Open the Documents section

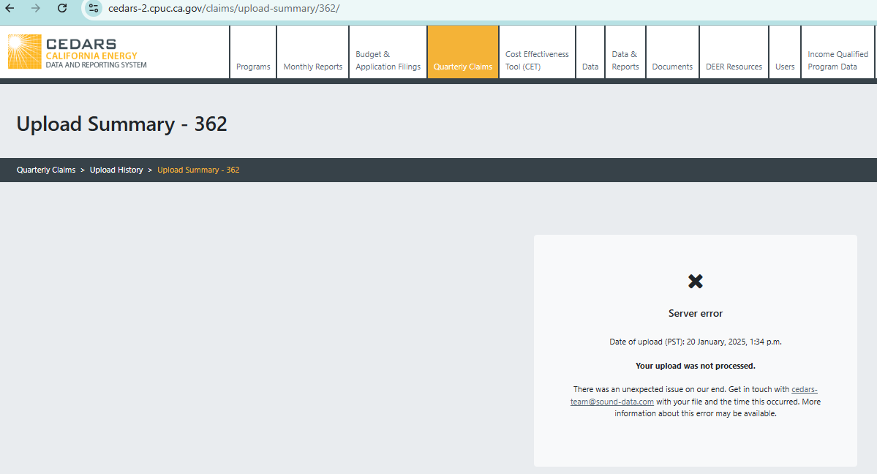tap(672, 67)
